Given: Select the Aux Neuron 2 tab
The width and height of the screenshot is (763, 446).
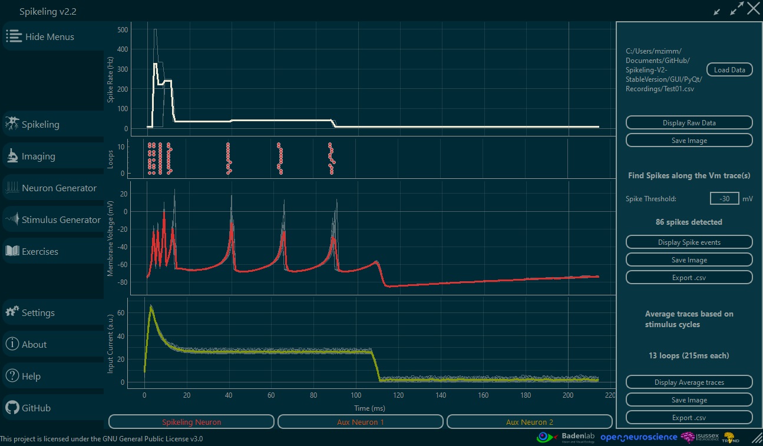Looking at the screenshot, I should coord(529,422).
